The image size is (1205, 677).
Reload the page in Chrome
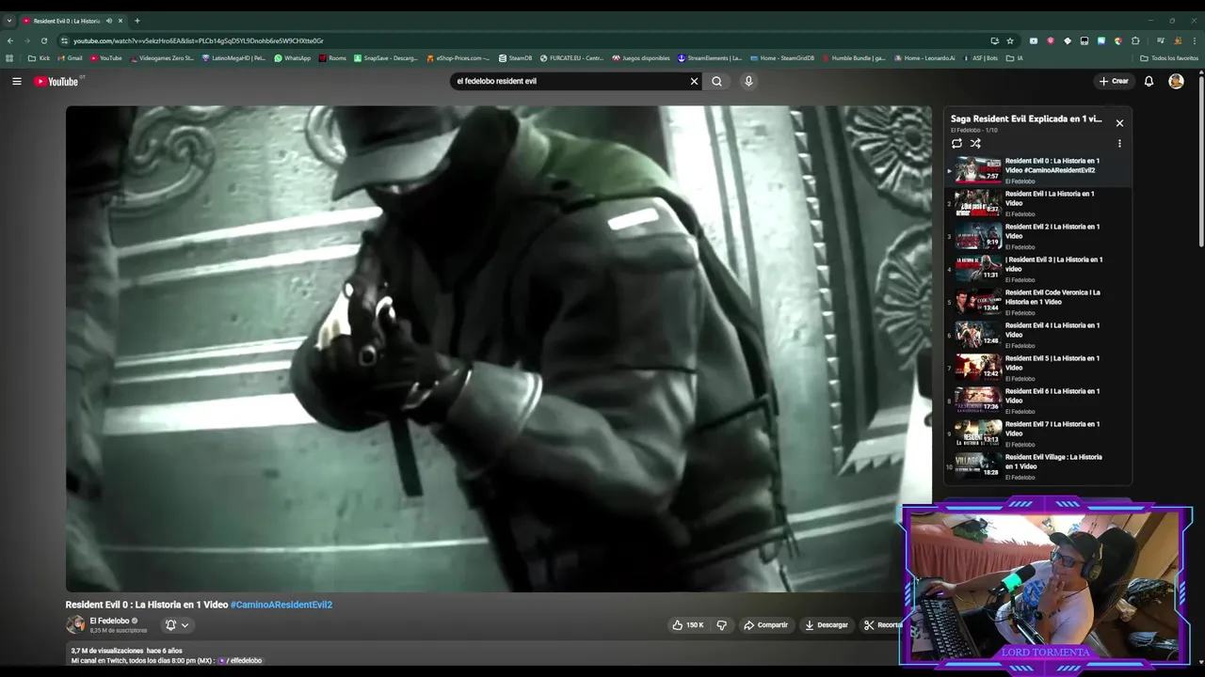click(x=43, y=40)
